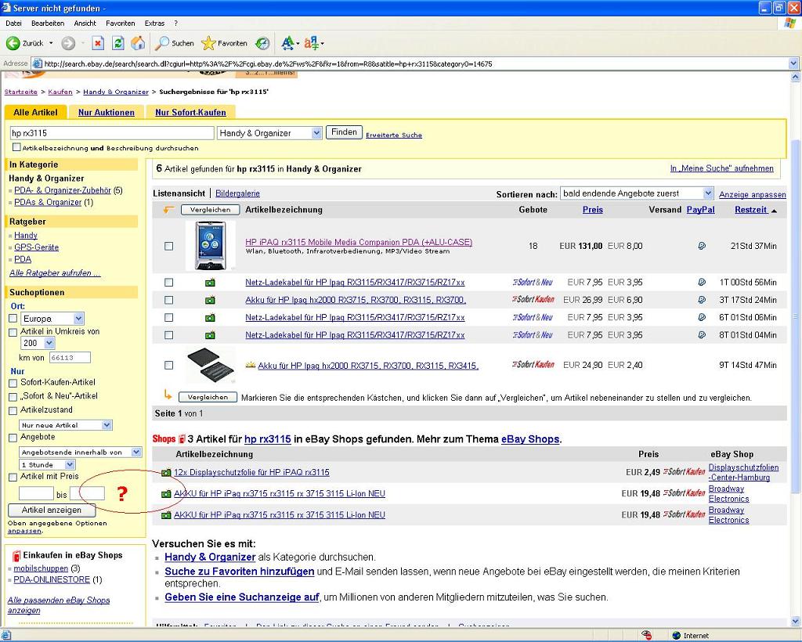Click the minimum price input field

click(36, 494)
